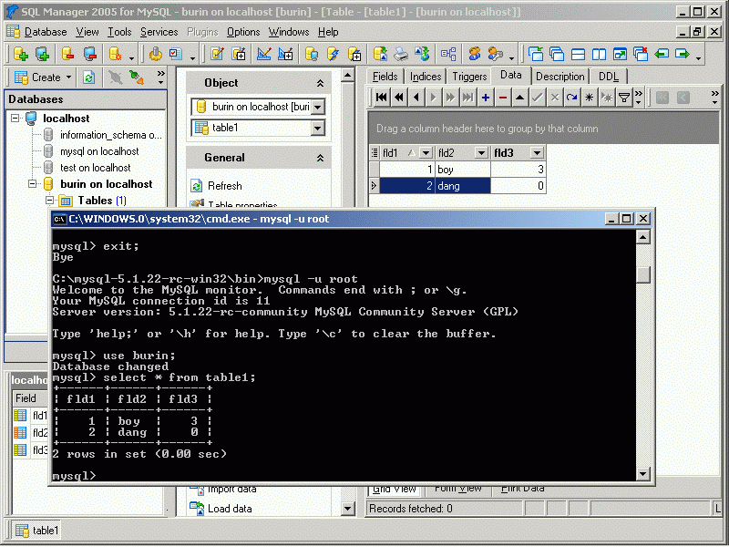
Task: Open the Visual Query Builder icon
Action: tap(264, 54)
